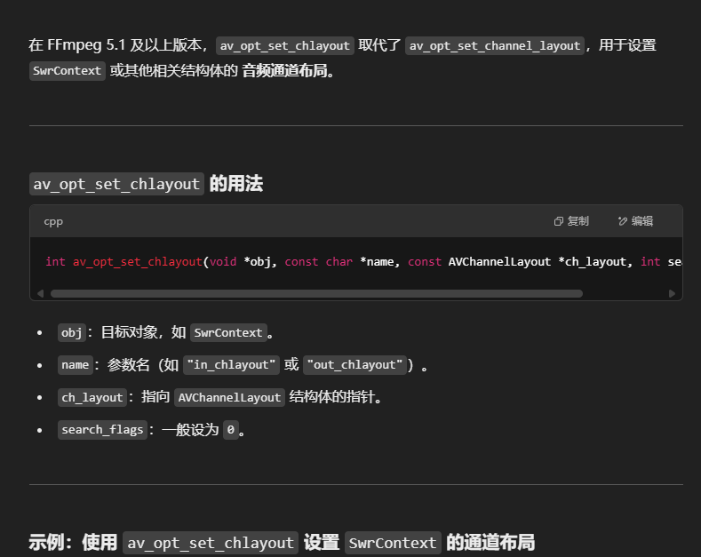Image resolution: width=701 pixels, height=557 pixels.
Task: Click the av_opt_set_channel_layout code chip in intro
Action: pos(495,45)
